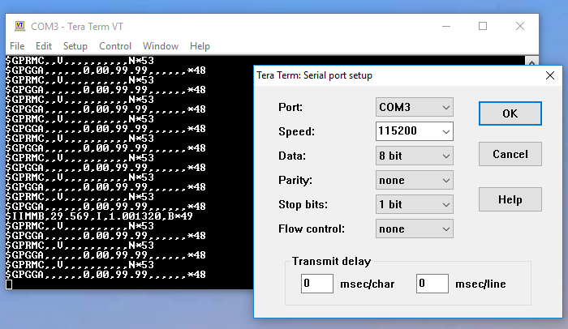
Task: Expand the Port dropdown showing COM3
Action: coord(415,107)
